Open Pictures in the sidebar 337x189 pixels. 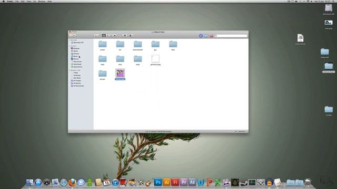click(x=75, y=54)
